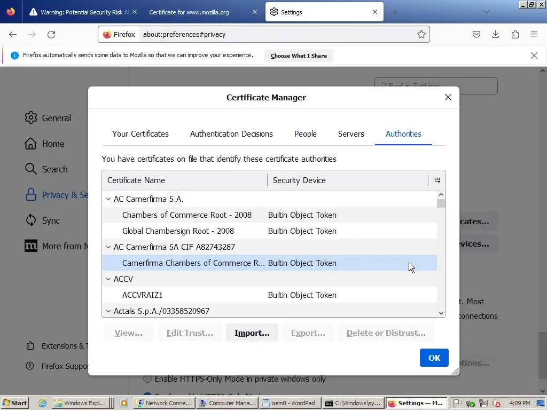This screenshot has height=410, width=547.
Task: Open More from Mozilla
Action: [x=56, y=246]
